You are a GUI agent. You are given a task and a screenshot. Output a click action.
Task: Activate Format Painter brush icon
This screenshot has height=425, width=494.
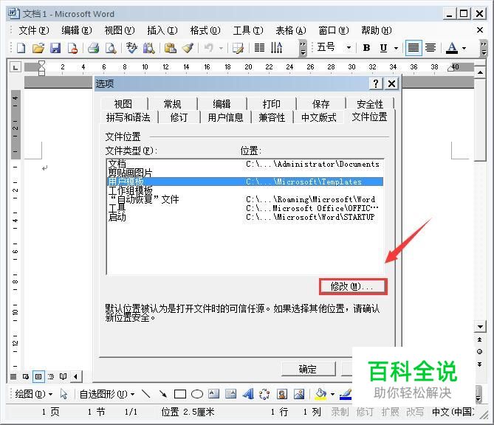coord(188,48)
